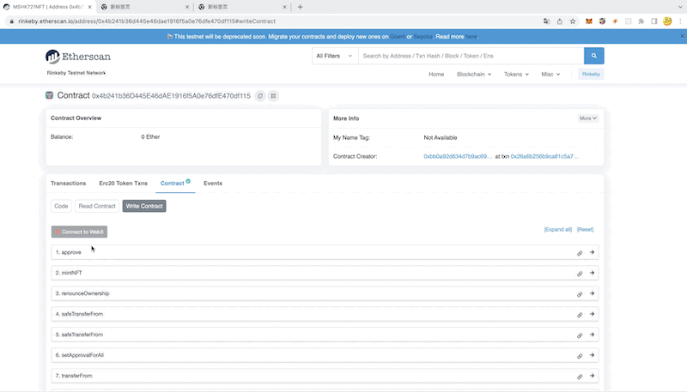This screenshot has width=687, height=392.
Task: Click the Expand all link
Action: click(558, 230)
